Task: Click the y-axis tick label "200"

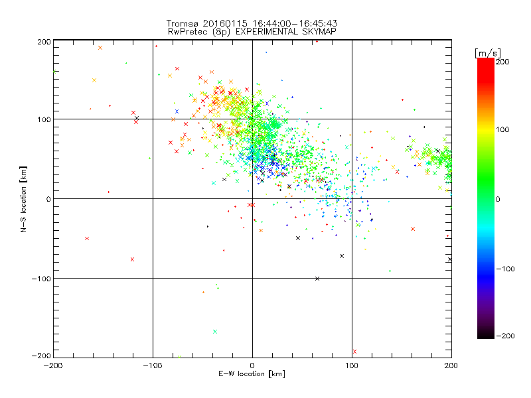Action: click(x=44, y=42)
